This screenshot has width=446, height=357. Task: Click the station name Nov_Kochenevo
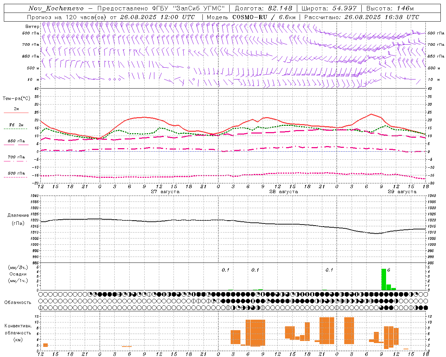56,8
